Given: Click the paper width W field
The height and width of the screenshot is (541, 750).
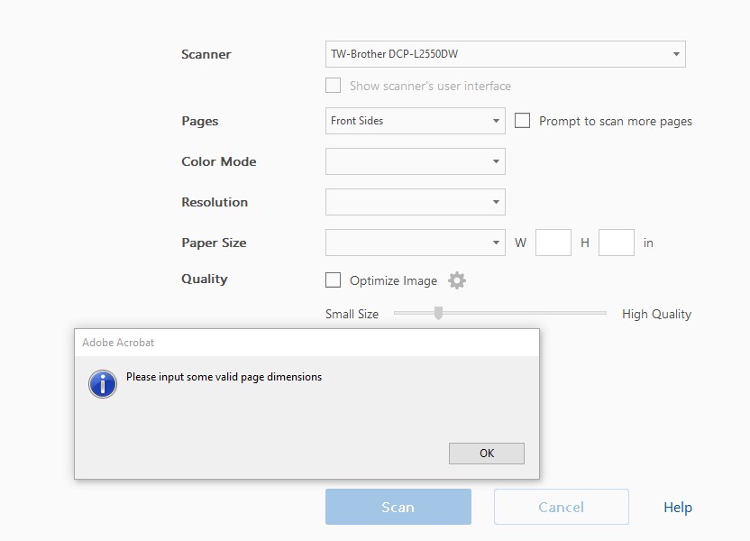Looking at the screenshot, I should click(x=553, y=243).
